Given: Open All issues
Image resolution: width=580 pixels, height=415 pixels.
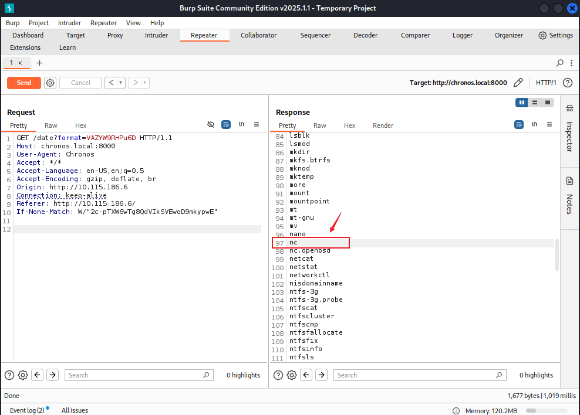Looking at the screenshot, I should pyautogui.click(x=75, y=410).
